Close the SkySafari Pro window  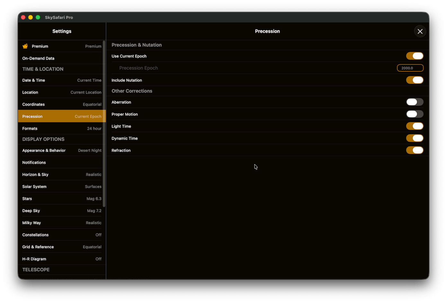[23, 17]
